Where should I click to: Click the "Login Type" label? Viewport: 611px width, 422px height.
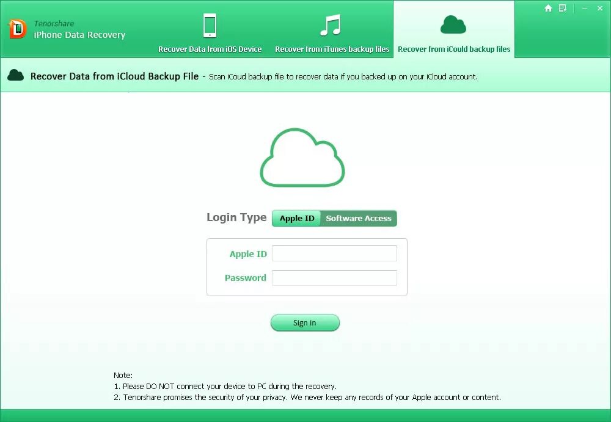click(236, 217)
